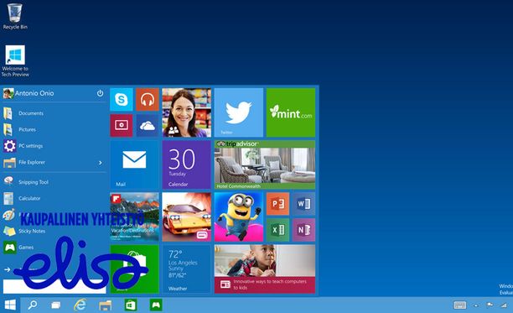Launch the Music headphones tile
Image resolution: width=513 pixels, height=313 pixels.
(x=148, y=100)
